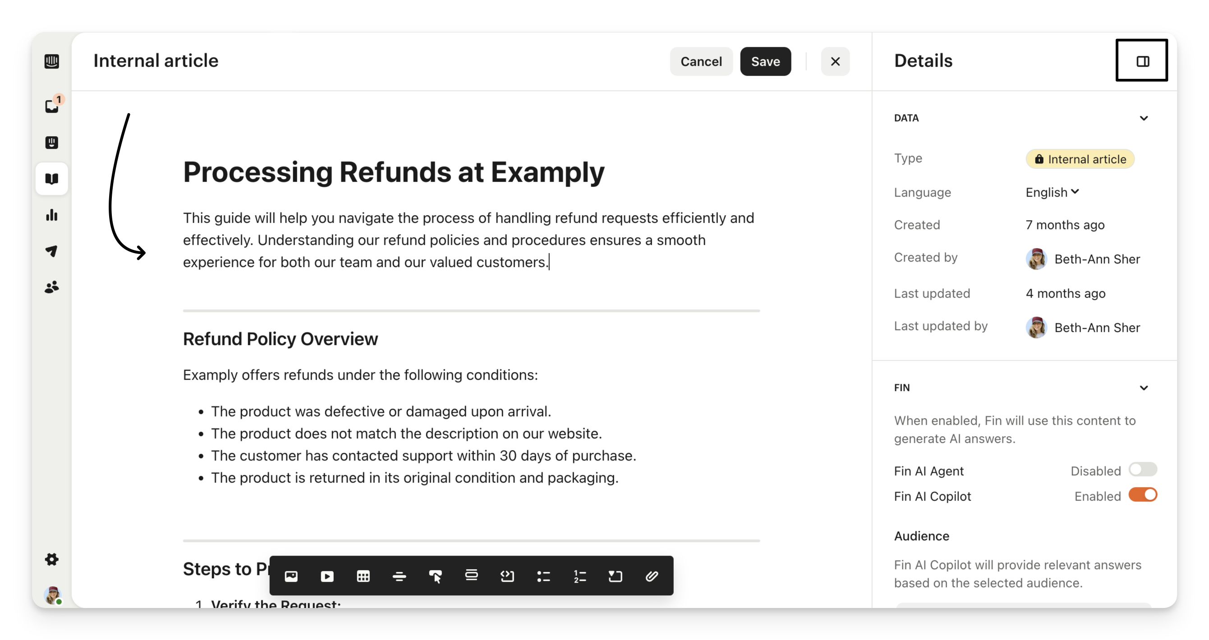1209x640 pixels.
Task: Insert a table in the article
Action: (x=363, y=576)
